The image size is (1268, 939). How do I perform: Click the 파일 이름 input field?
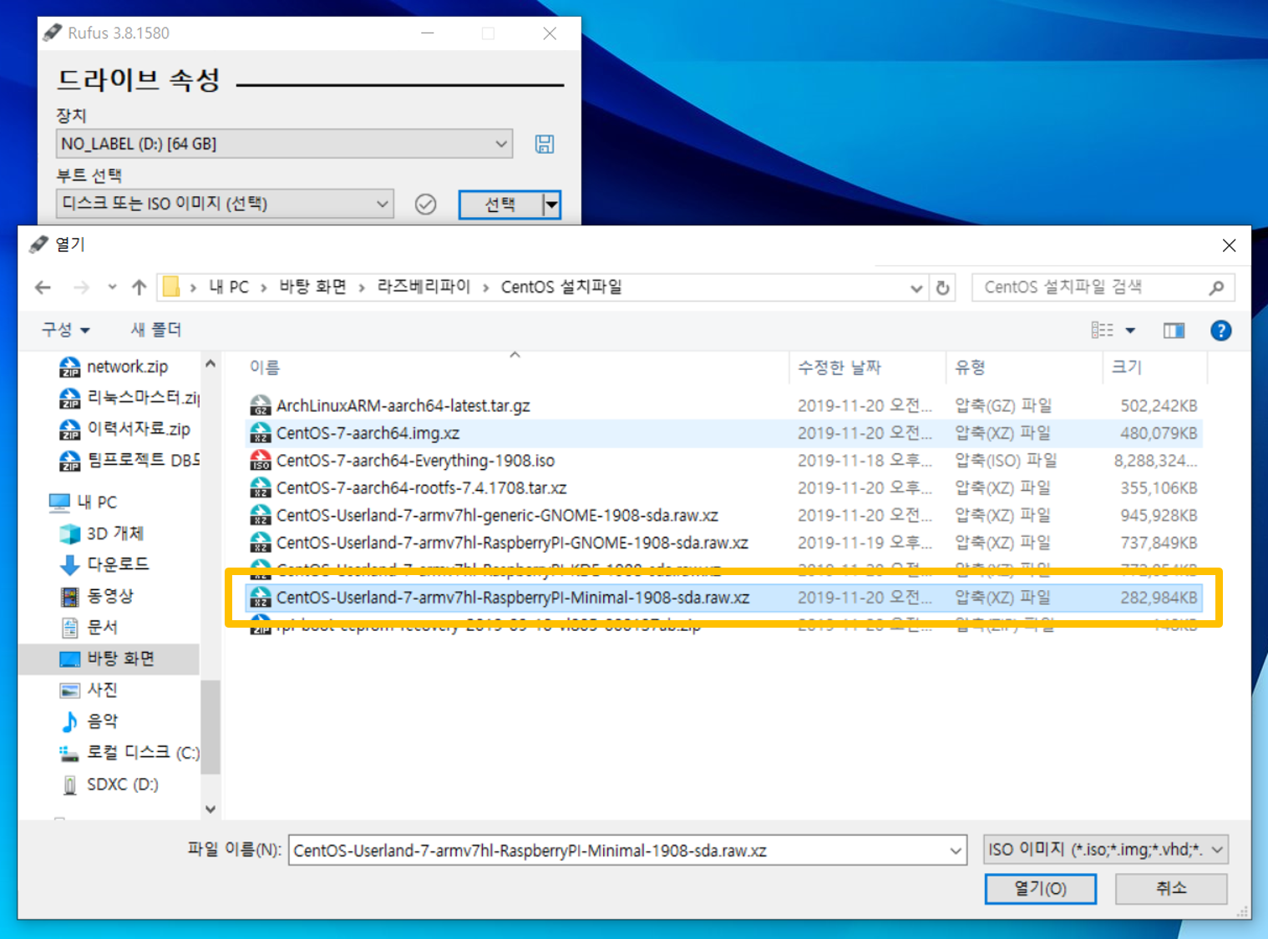point(619,851)
